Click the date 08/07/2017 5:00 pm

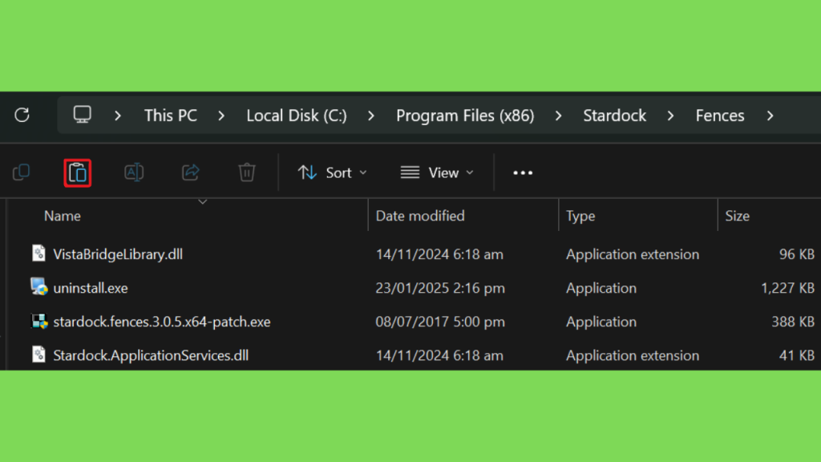coord(440,322)
